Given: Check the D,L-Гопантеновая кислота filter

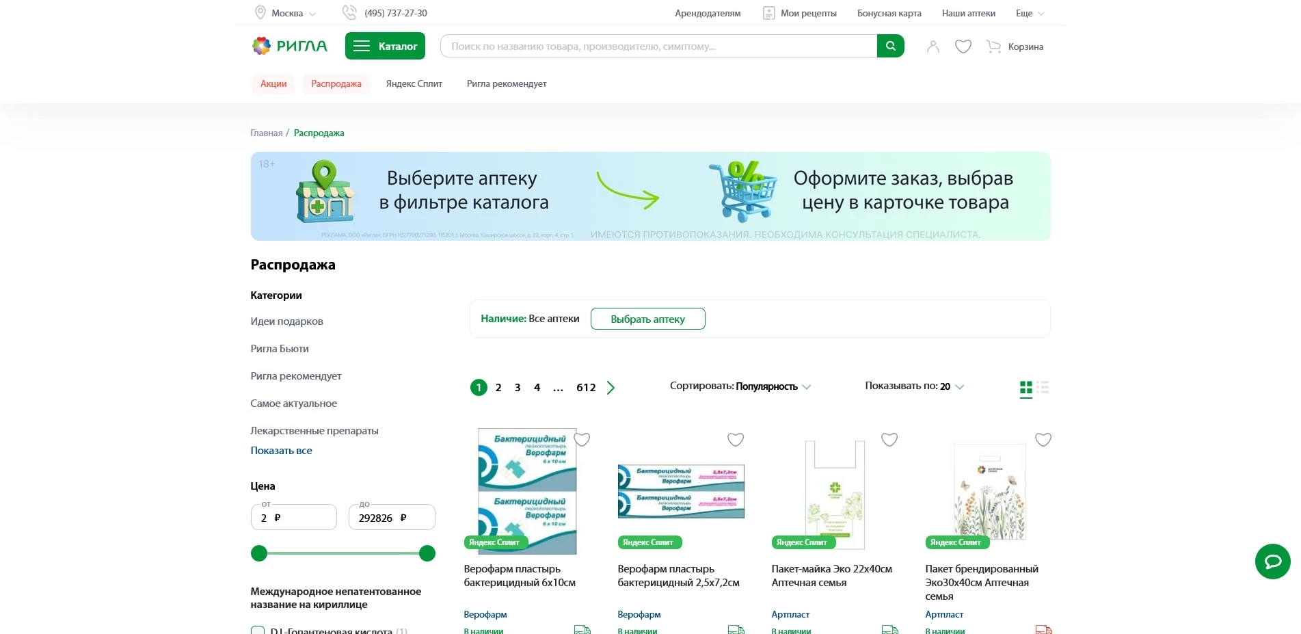Looking at the screenshot, I should [x=258, y=630].
